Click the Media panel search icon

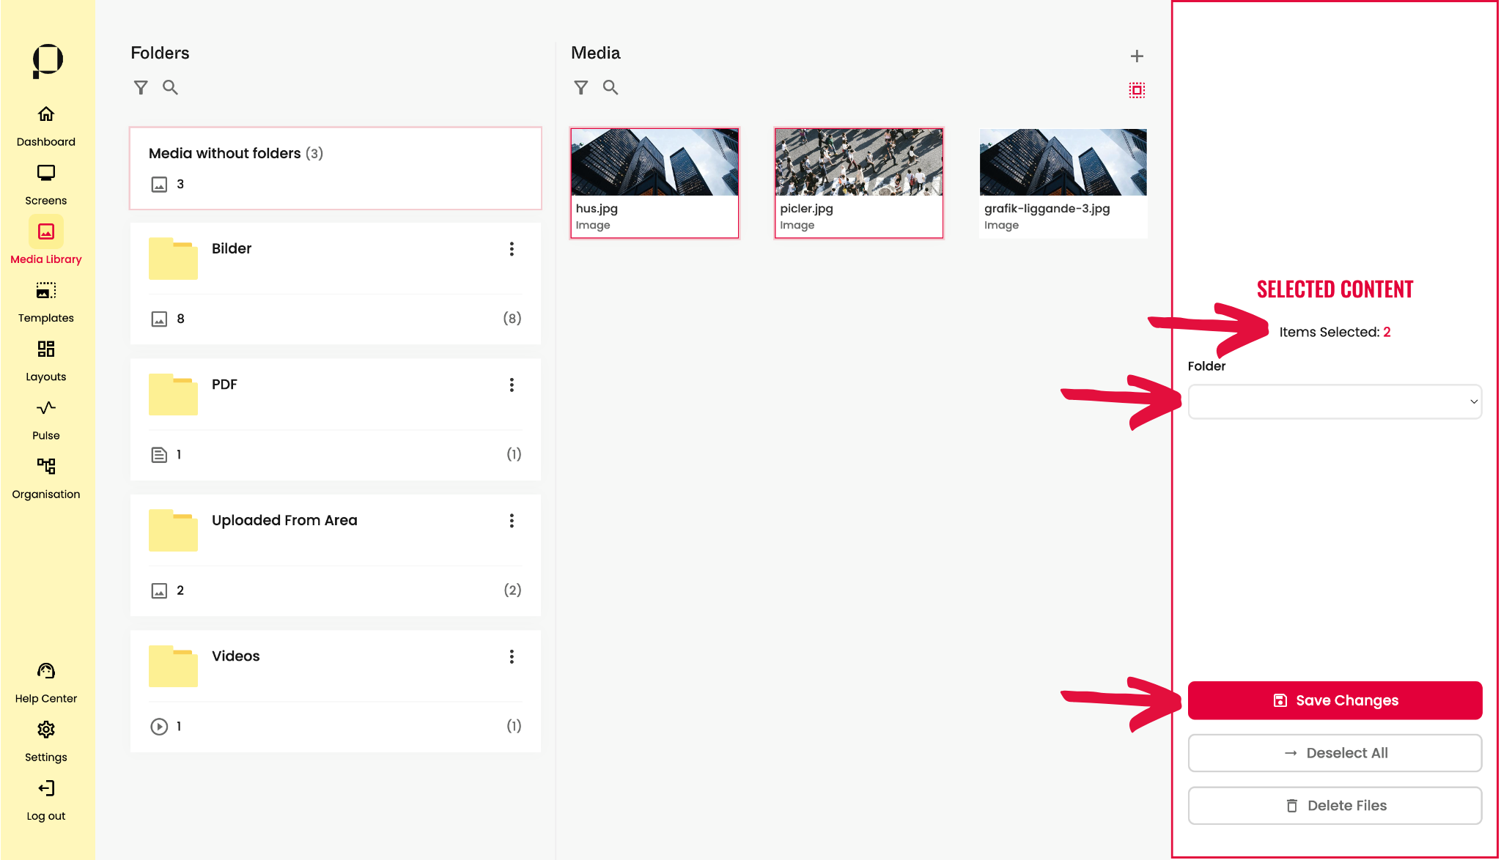(610, 88)
